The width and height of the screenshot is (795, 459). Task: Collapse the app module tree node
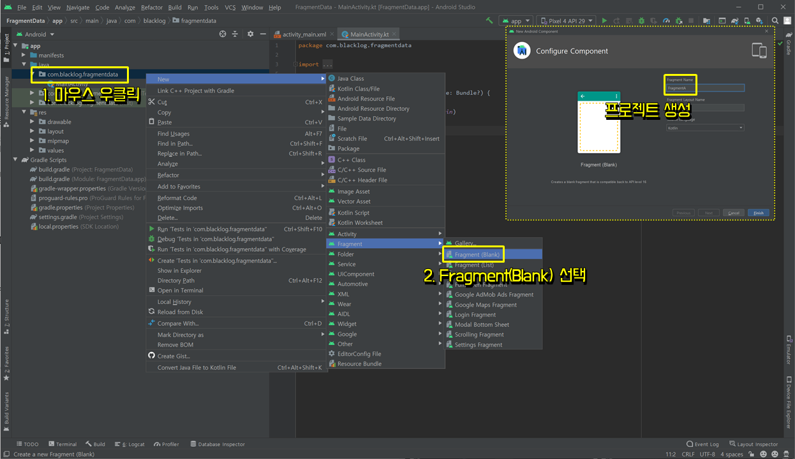15,46
